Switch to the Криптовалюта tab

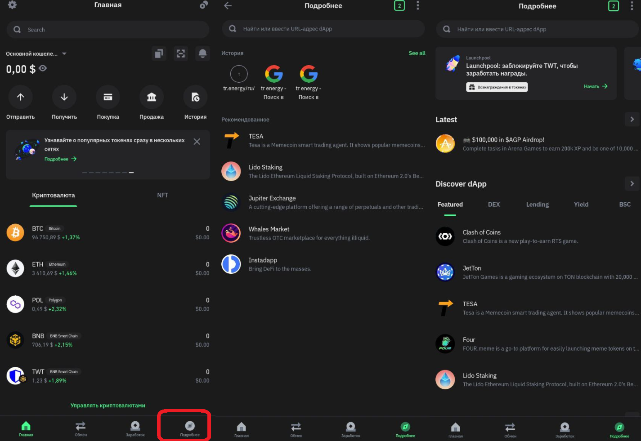click(x=54, y=196)
